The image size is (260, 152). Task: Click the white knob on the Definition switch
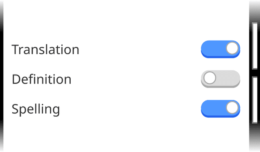pos(210,78)
